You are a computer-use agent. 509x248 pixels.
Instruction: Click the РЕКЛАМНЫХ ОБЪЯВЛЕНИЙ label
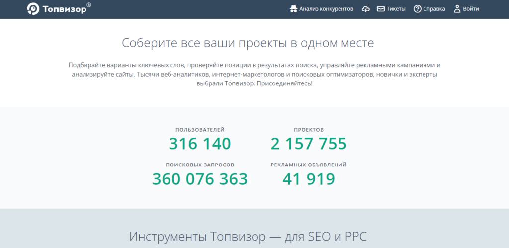pyautogui.click(x=309, y=165)
